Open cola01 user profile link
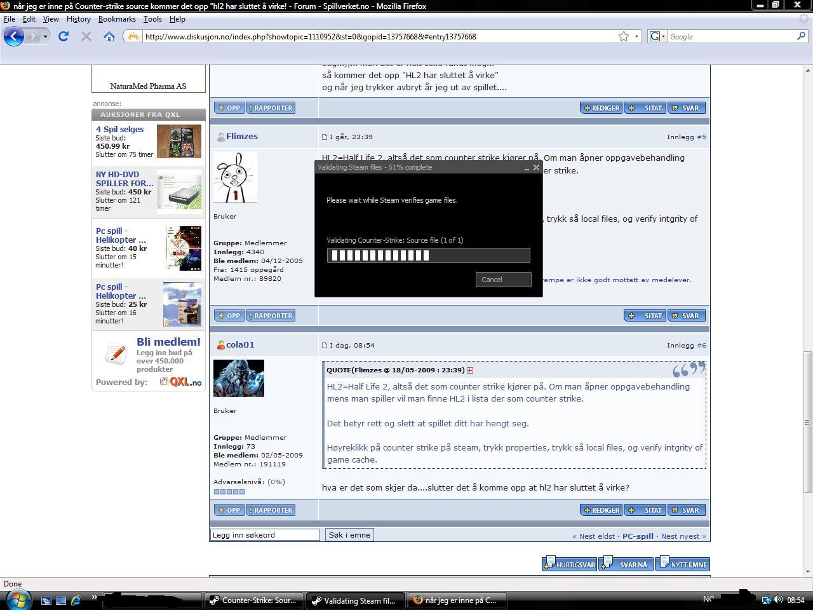Viewport: 813px width, 610px height. point(240,344)
